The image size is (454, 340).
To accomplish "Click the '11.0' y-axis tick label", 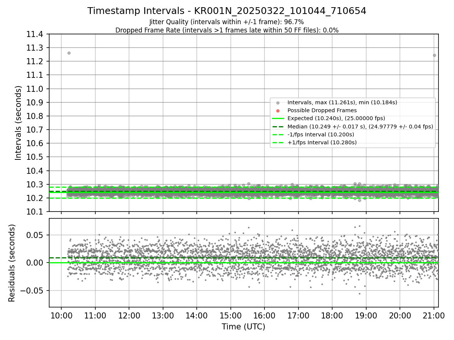I will (x=36, y=89).
